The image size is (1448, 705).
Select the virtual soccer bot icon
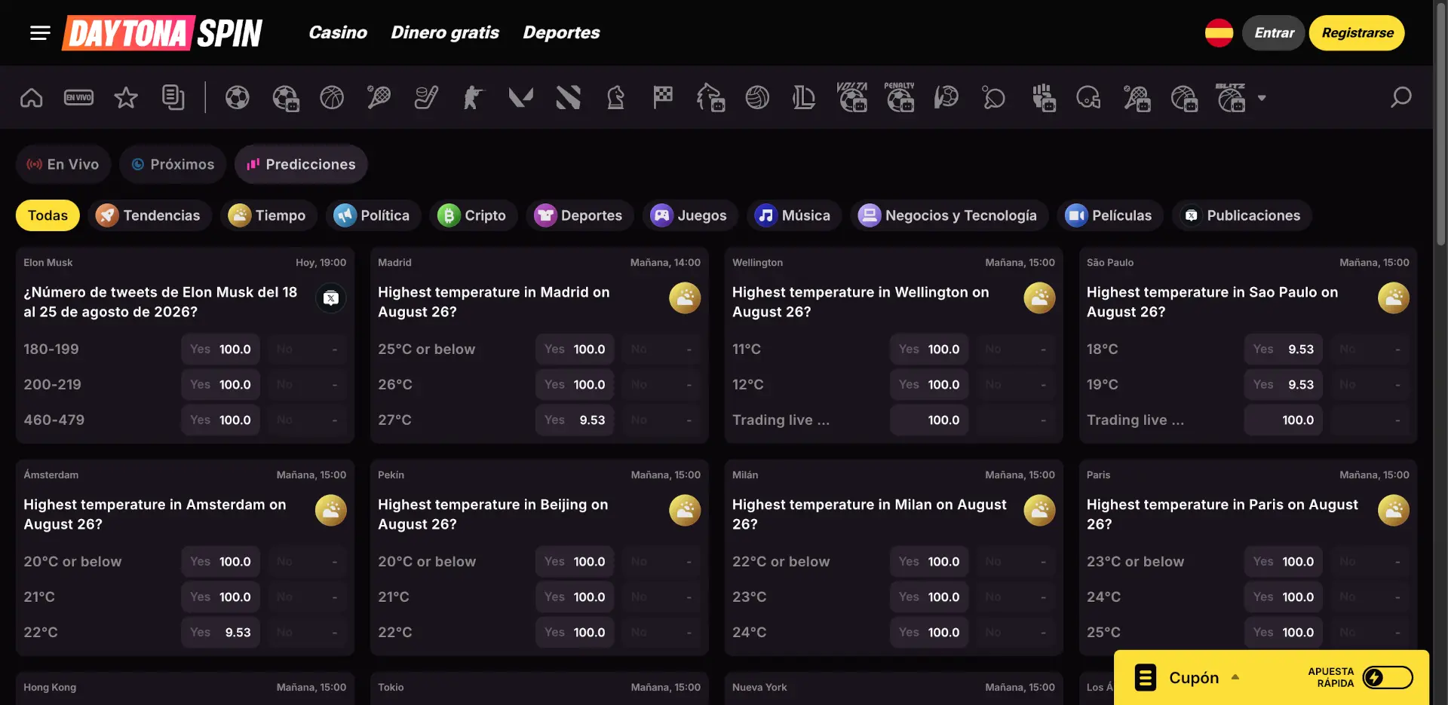[285, 97]
